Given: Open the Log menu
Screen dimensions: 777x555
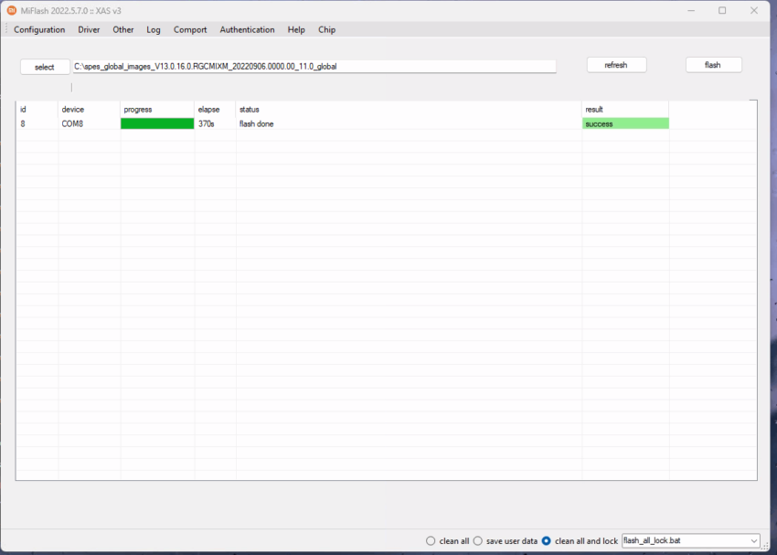Looking at the screenshot, I should 154,29.
